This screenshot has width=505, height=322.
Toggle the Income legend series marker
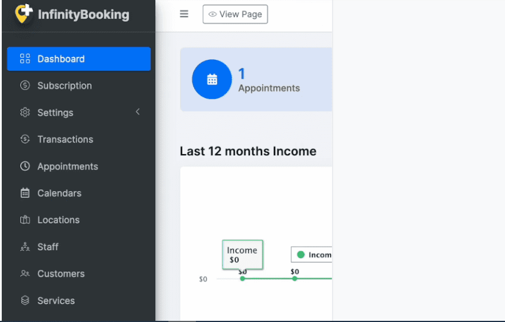300,255
